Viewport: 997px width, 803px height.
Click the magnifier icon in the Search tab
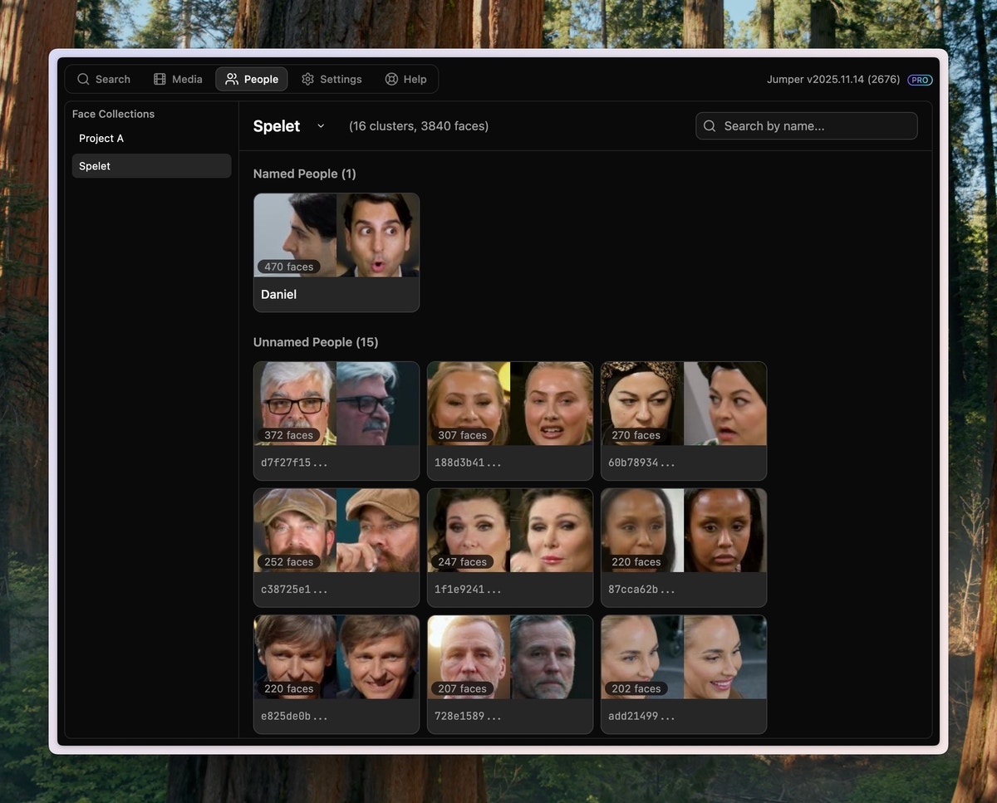(83, 79)
